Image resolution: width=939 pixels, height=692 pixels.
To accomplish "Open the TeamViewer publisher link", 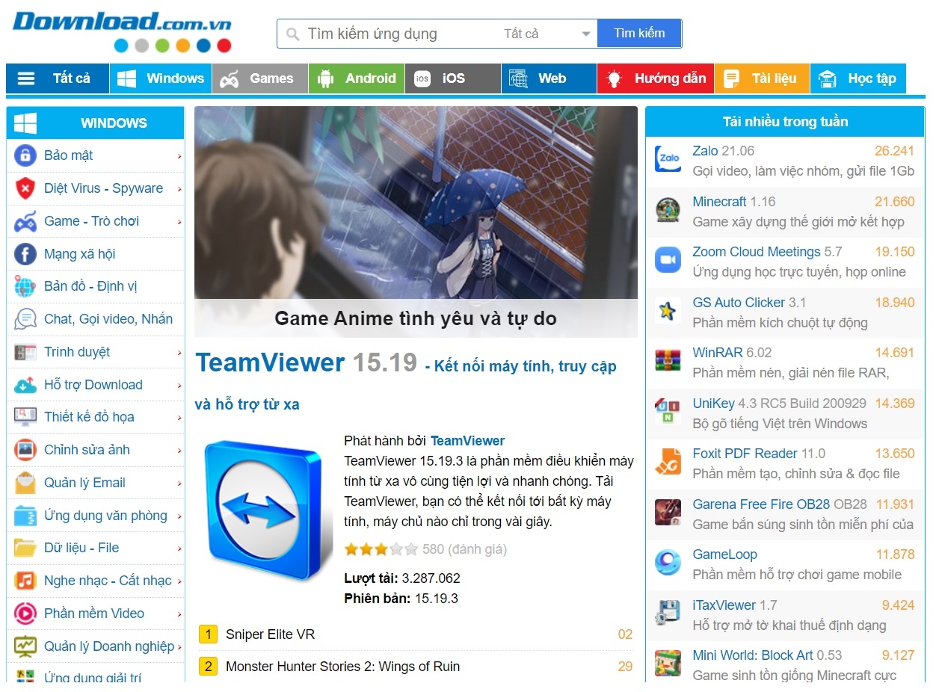I will (x=467, y=441).
